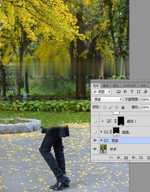Expand the 地面 group triangle
This screenshot has width=150, height=192.
[102, 132]
